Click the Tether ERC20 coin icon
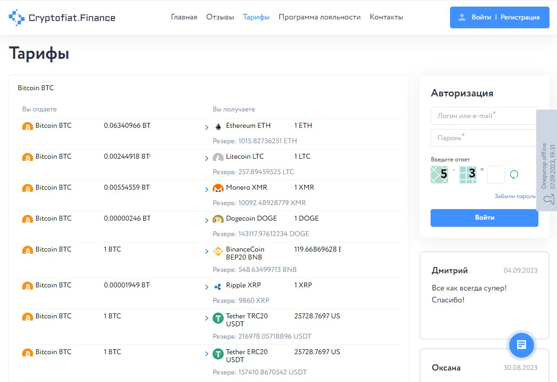 click(x=218, y=354)
